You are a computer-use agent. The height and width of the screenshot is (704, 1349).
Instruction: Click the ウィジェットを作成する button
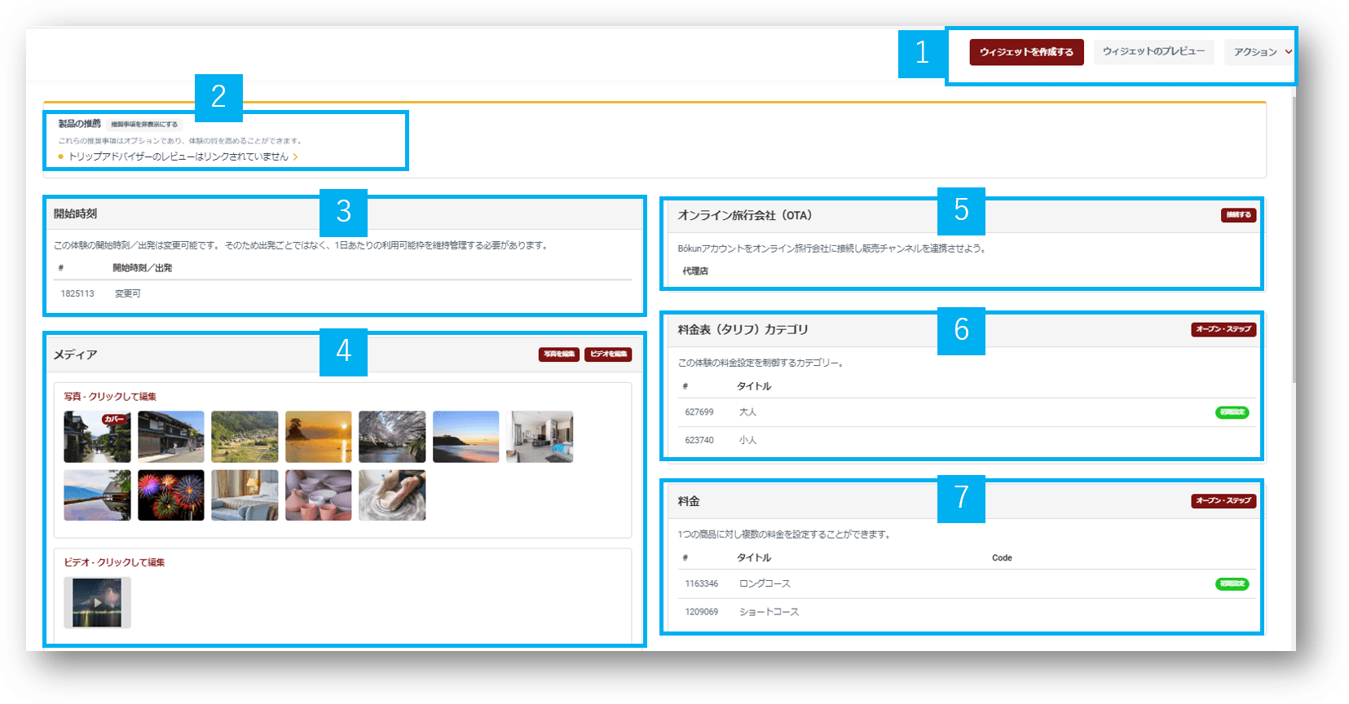(x=1026, y=52)
